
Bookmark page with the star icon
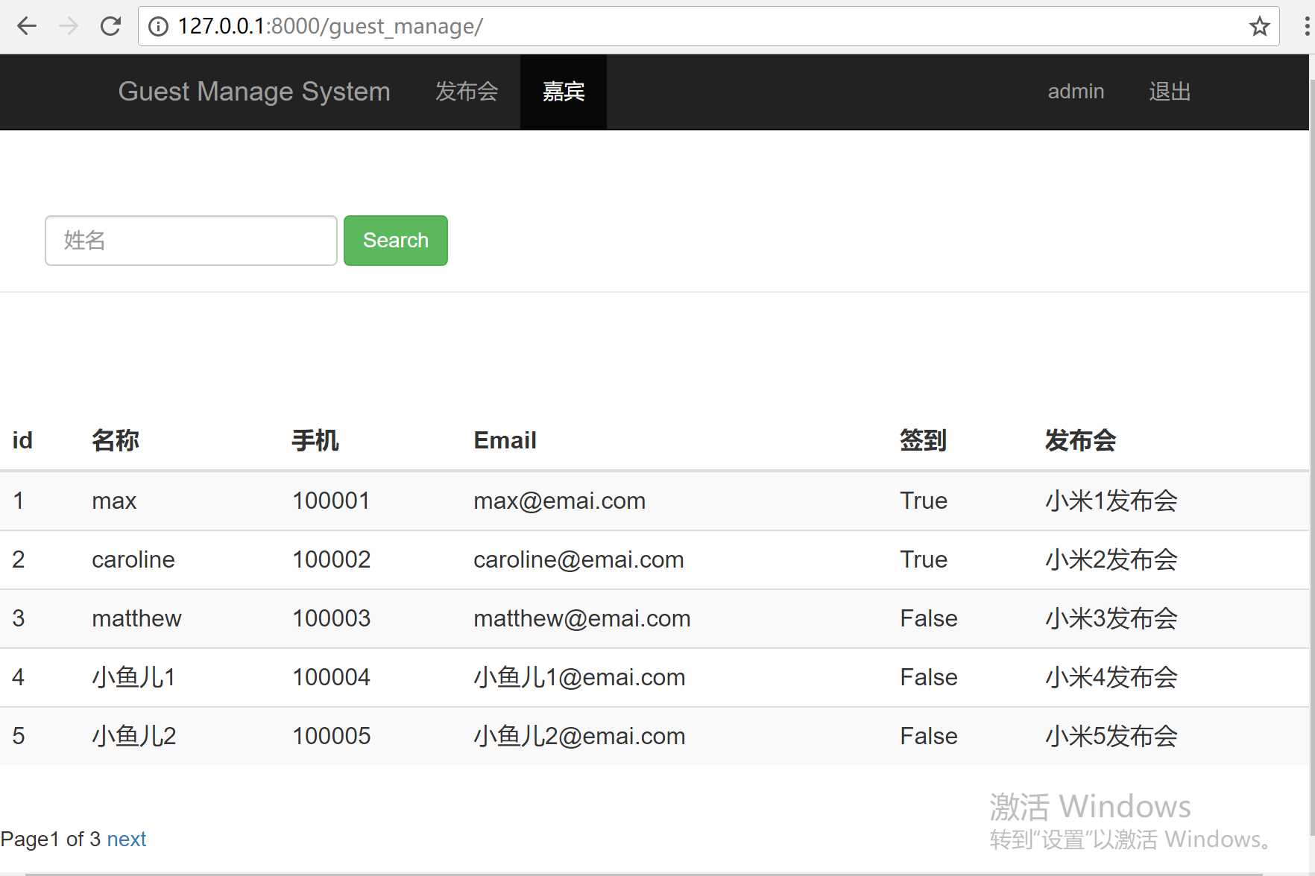(x=1259, y=27)
